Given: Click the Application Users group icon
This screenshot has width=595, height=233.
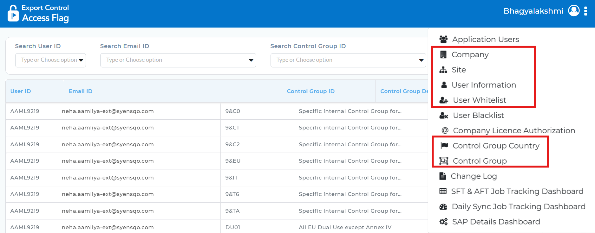Looking at the screenshot, I should pyautogui.click(x=443, y=39).
